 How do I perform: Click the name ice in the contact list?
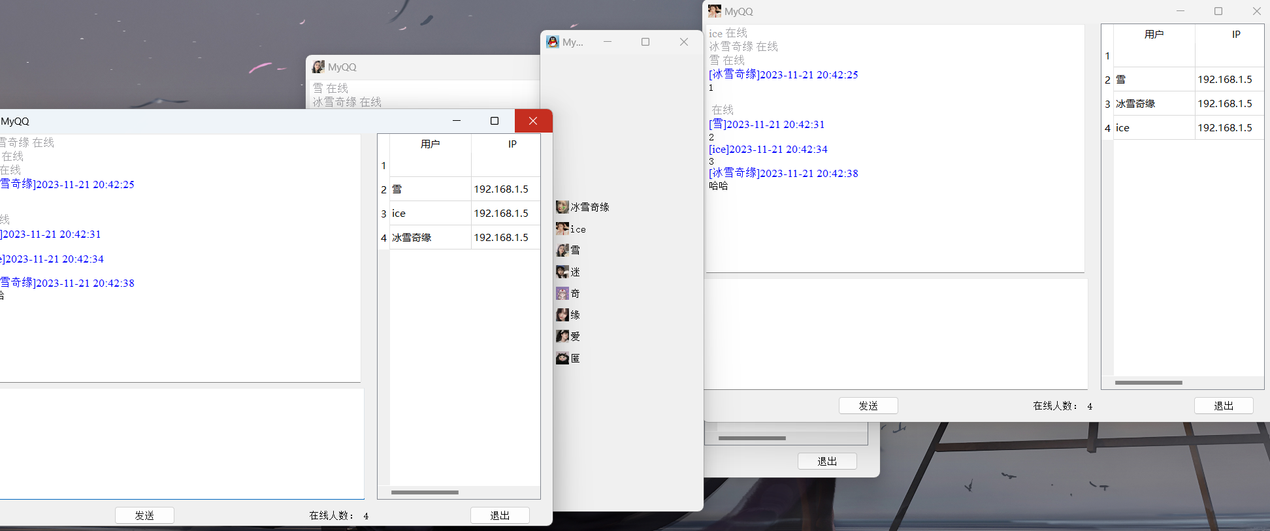(578, 229)
